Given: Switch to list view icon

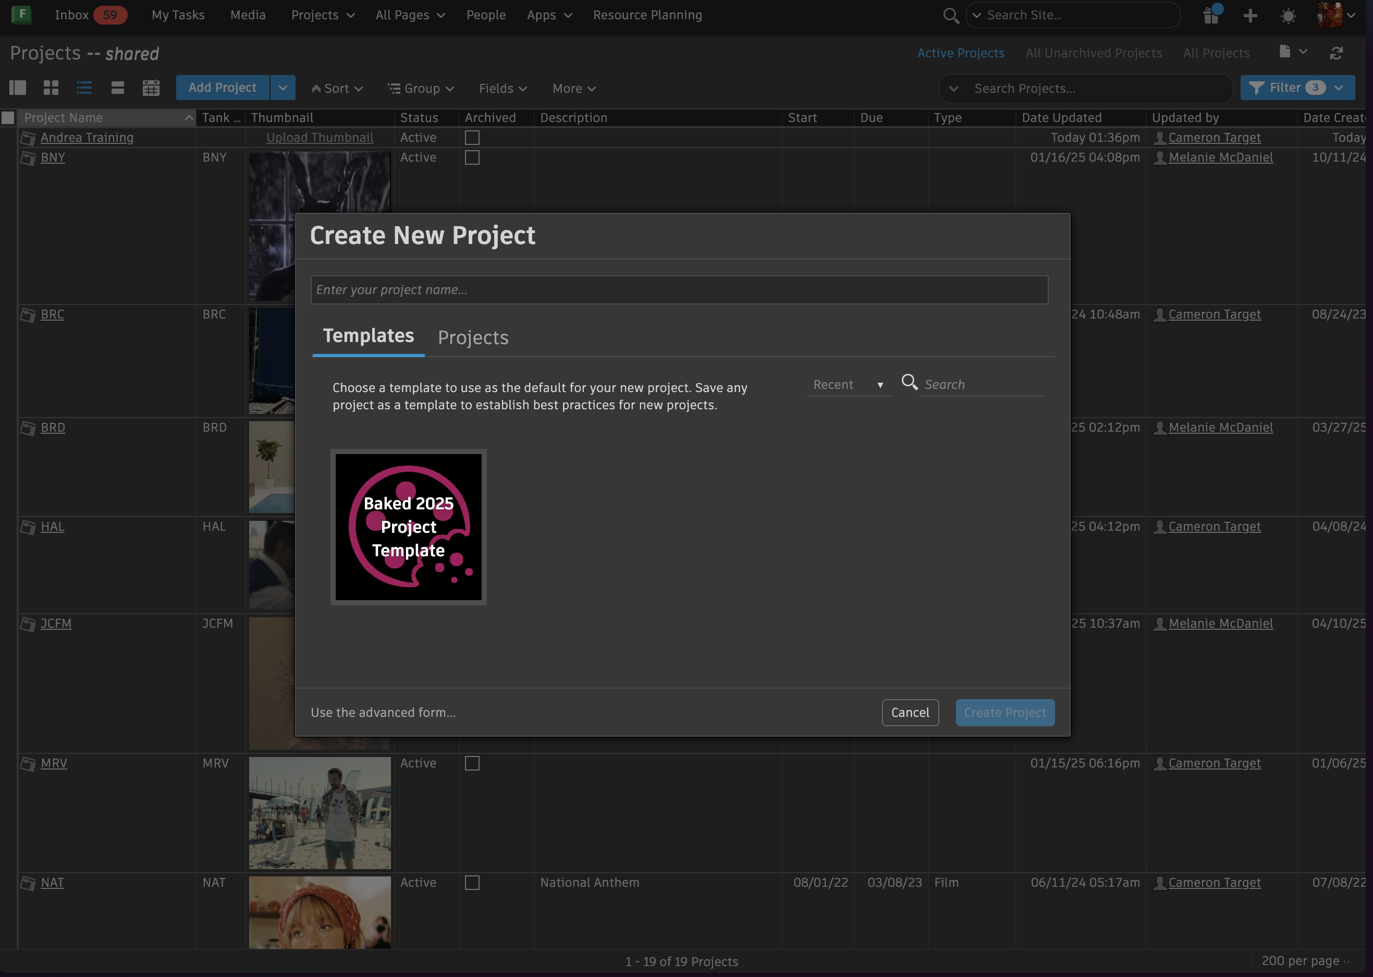Looking at the screenshot, I should tap(84, 88).
